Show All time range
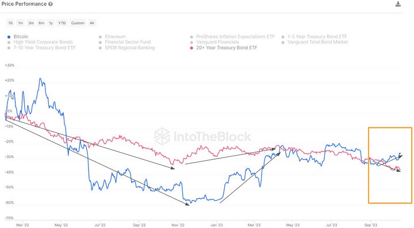 (92, 23)
